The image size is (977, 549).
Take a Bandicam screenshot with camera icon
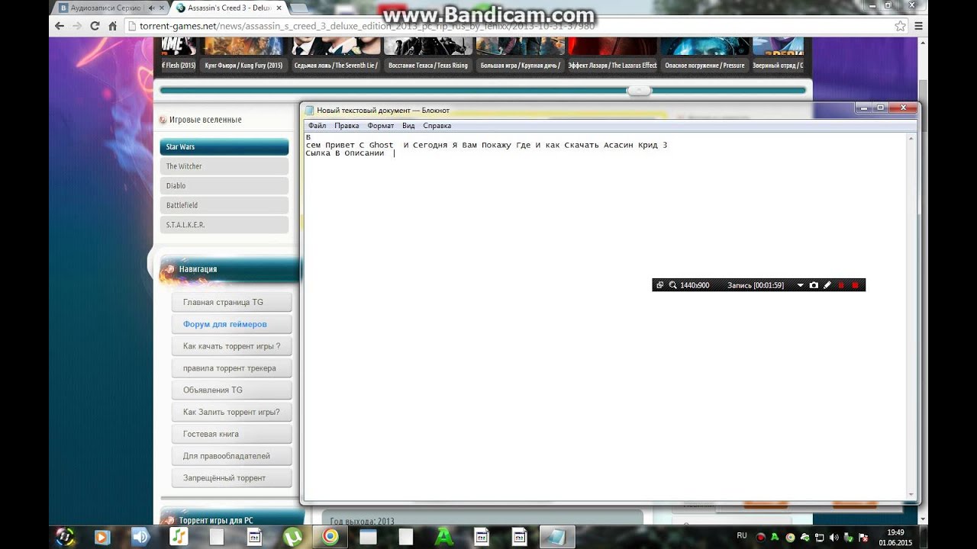click(x=814, y=285)
